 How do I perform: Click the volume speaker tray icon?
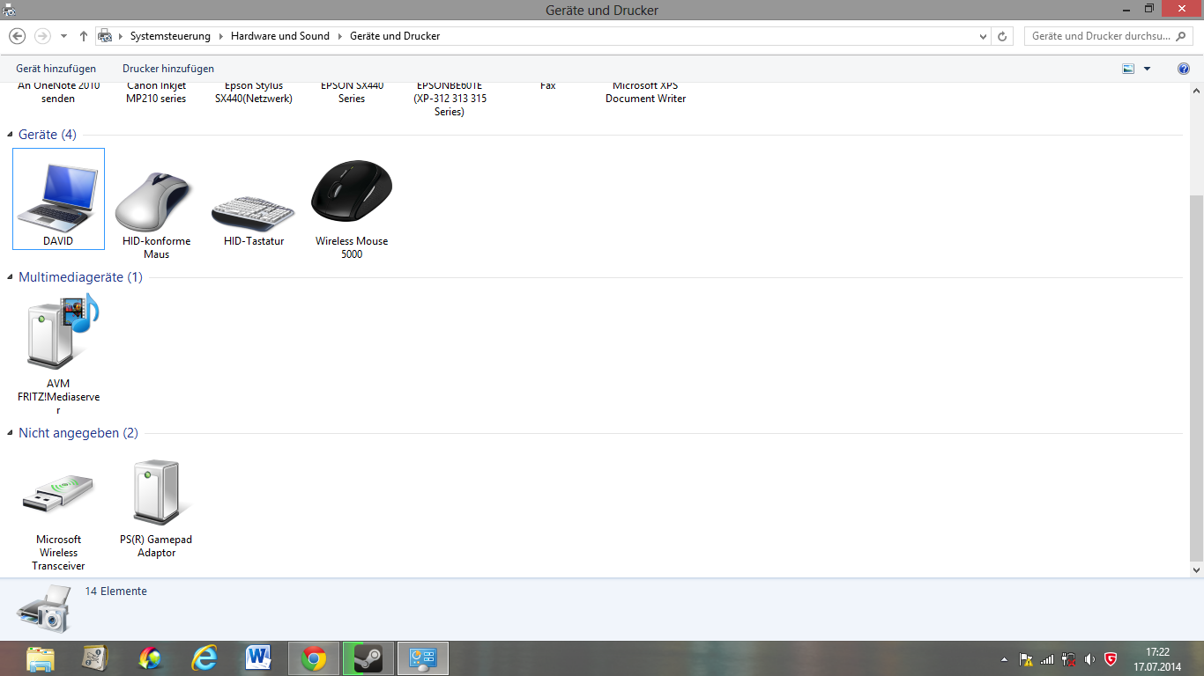pos(1089,659)
